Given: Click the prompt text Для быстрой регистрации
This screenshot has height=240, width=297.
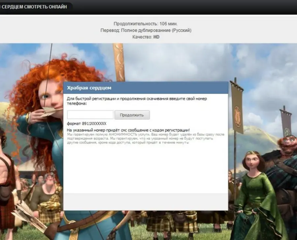Looking at the screenshot, I should [x=137, y=101].
